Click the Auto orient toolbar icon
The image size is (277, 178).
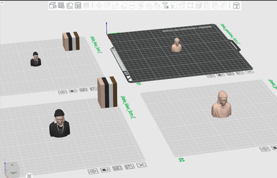click(69, 6)
